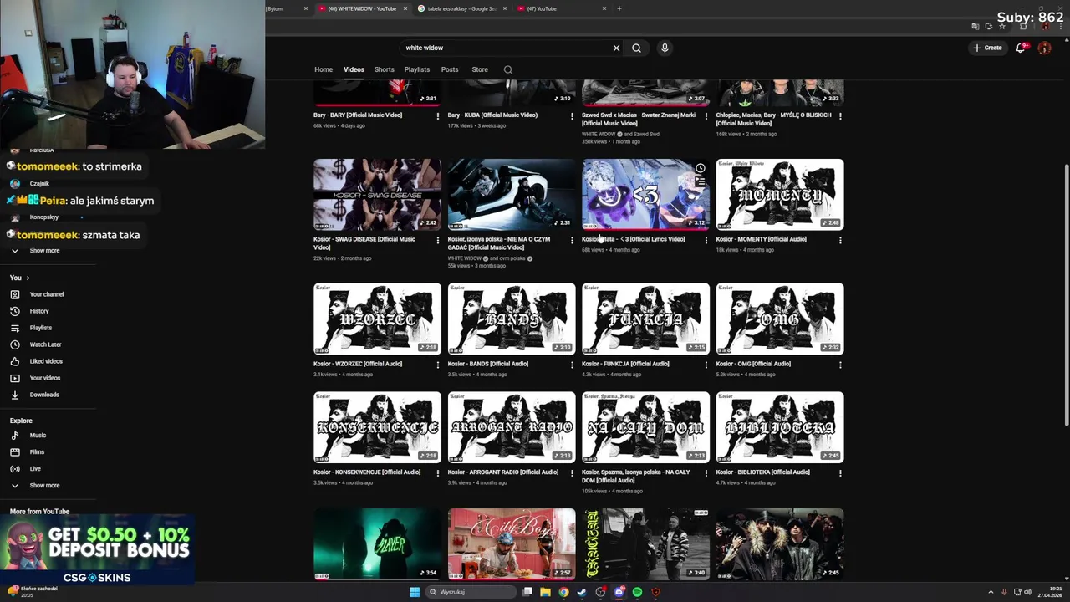Open YouTube notifications bell
Screen dimensions: 1070x602
(1021, 48)
